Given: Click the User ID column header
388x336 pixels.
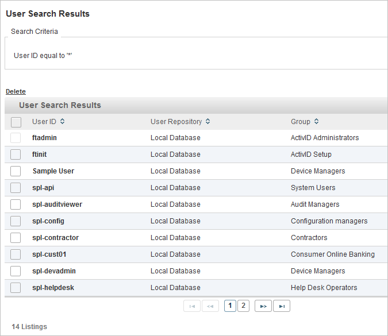Looking at the screenshot, I should pyautogui.click(x=44, y=122).
